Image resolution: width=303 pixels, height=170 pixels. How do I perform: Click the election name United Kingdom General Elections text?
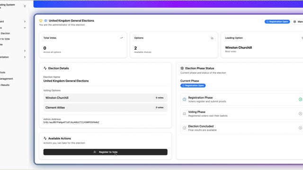[x=66, y=81]
